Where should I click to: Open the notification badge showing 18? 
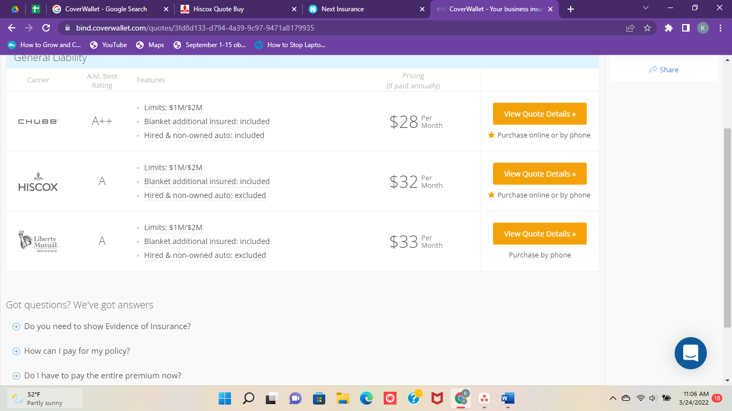pyautogui.click(x=718, y=398)
